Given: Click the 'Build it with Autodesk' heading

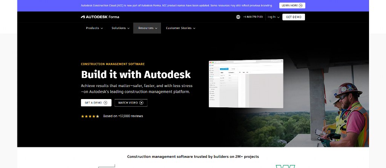Looking at the screenshot, I should coord(136,75).
